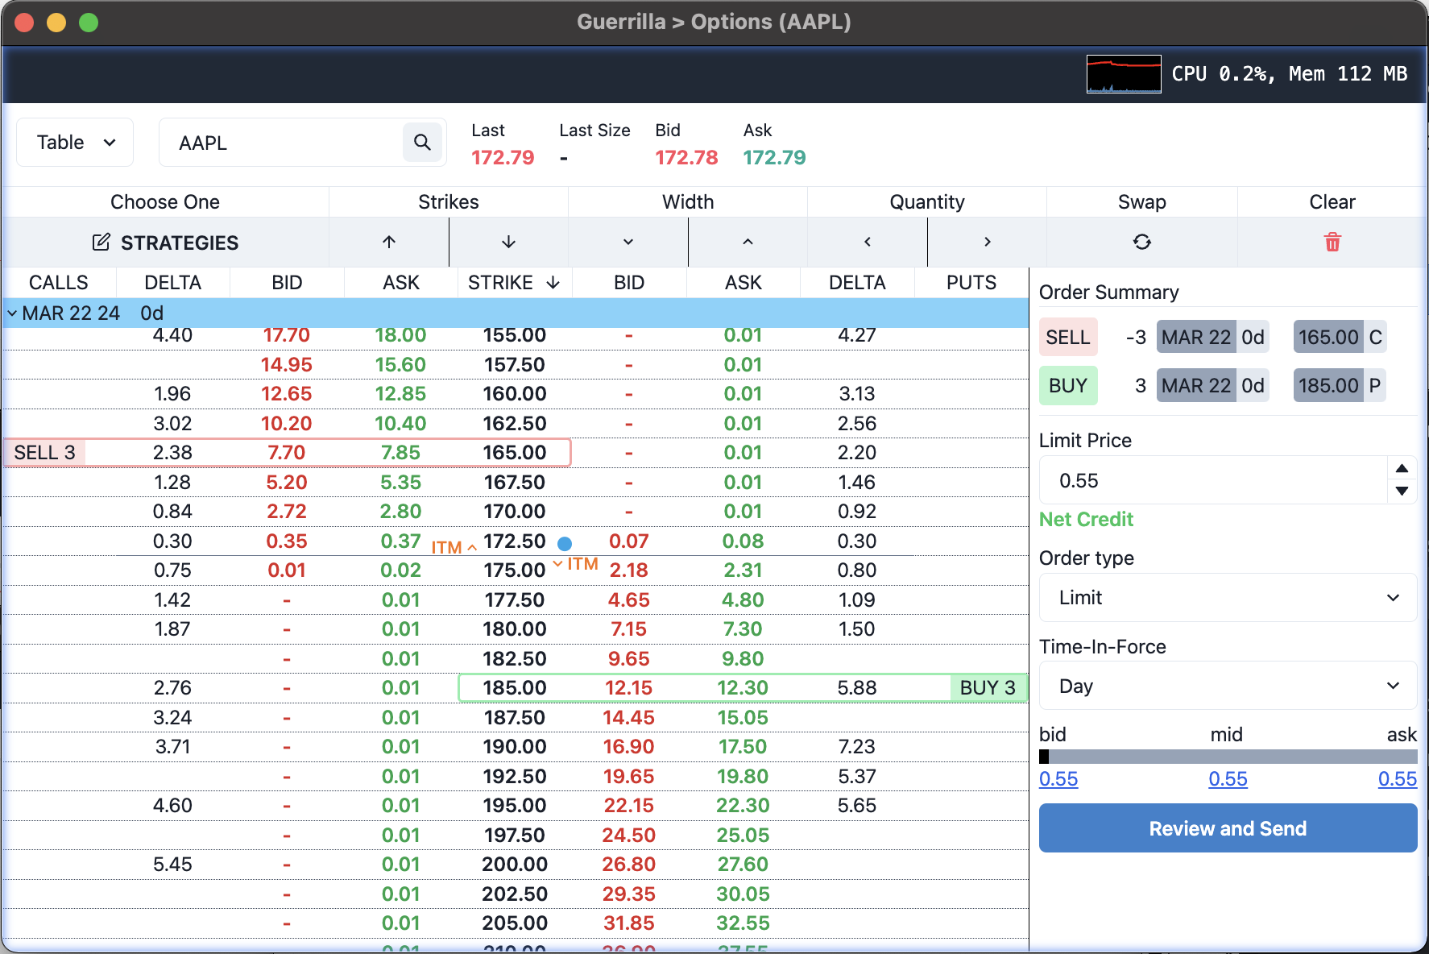Click MAR 22 expiry chip on the SELL leg
The width and height of the screenshot is (1429, 954).
pyautogui.click(x=1196, y=338)
